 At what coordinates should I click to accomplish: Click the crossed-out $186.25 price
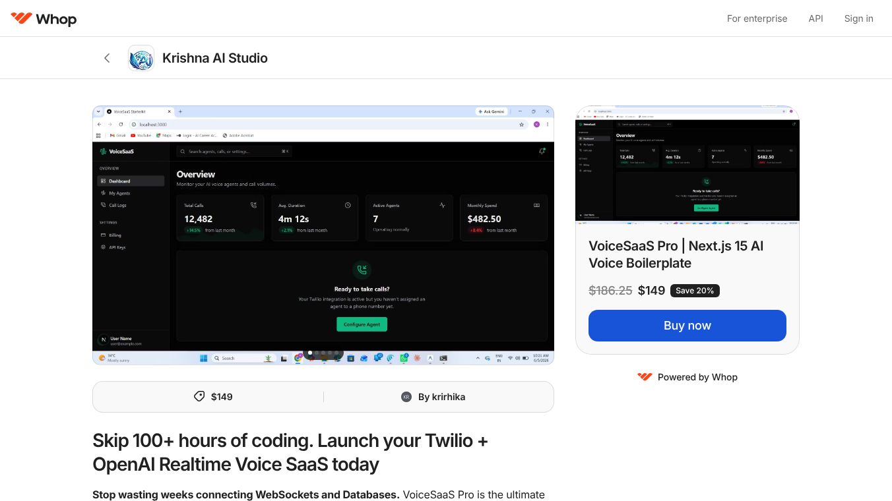pos(610,291)
